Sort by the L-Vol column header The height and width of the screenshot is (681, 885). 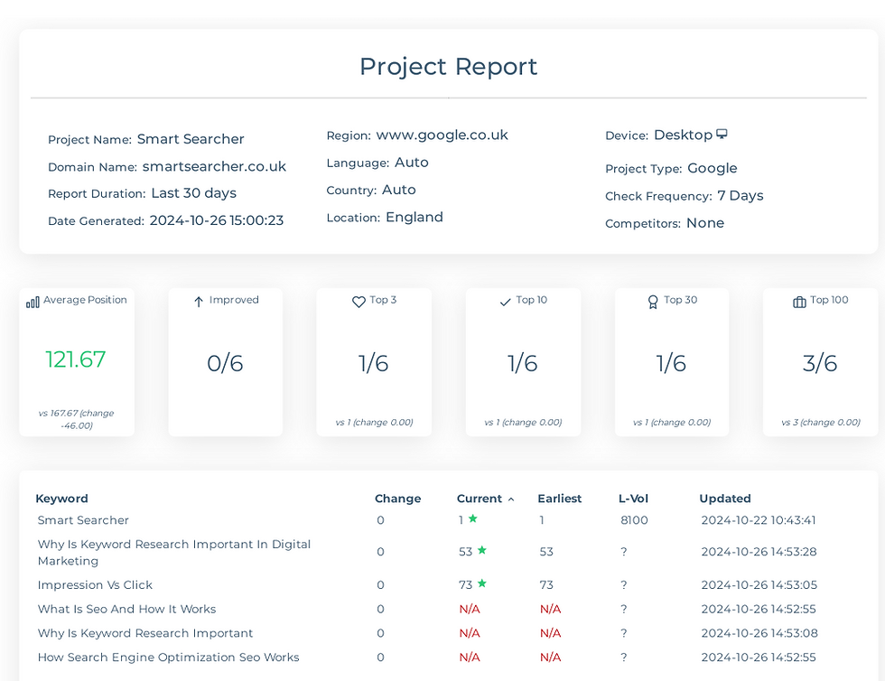[x=633, y=499]
